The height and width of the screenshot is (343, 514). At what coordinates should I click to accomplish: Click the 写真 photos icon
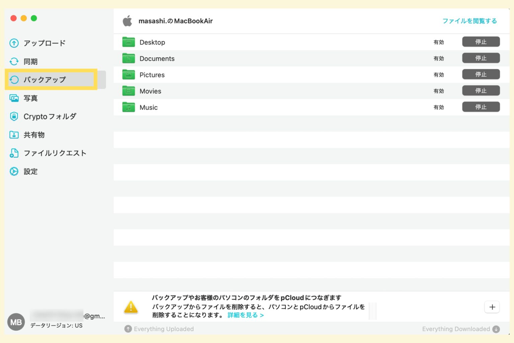[x=14, y=98]
